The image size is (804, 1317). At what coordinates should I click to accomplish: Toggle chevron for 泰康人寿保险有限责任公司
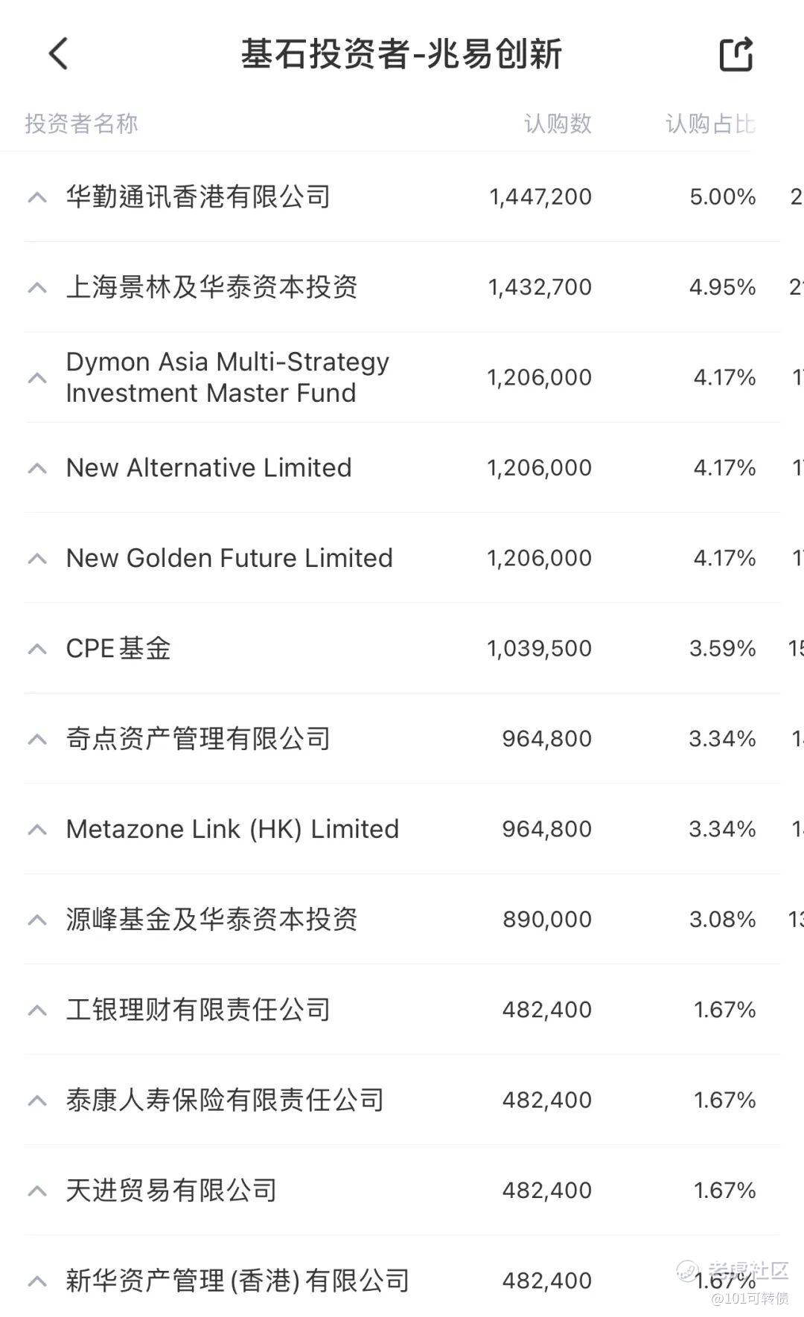coord(37,1100)
